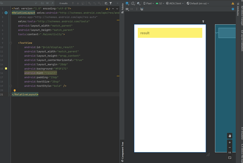
Task: Zoom out with the minus button
Action: (230, 147)
